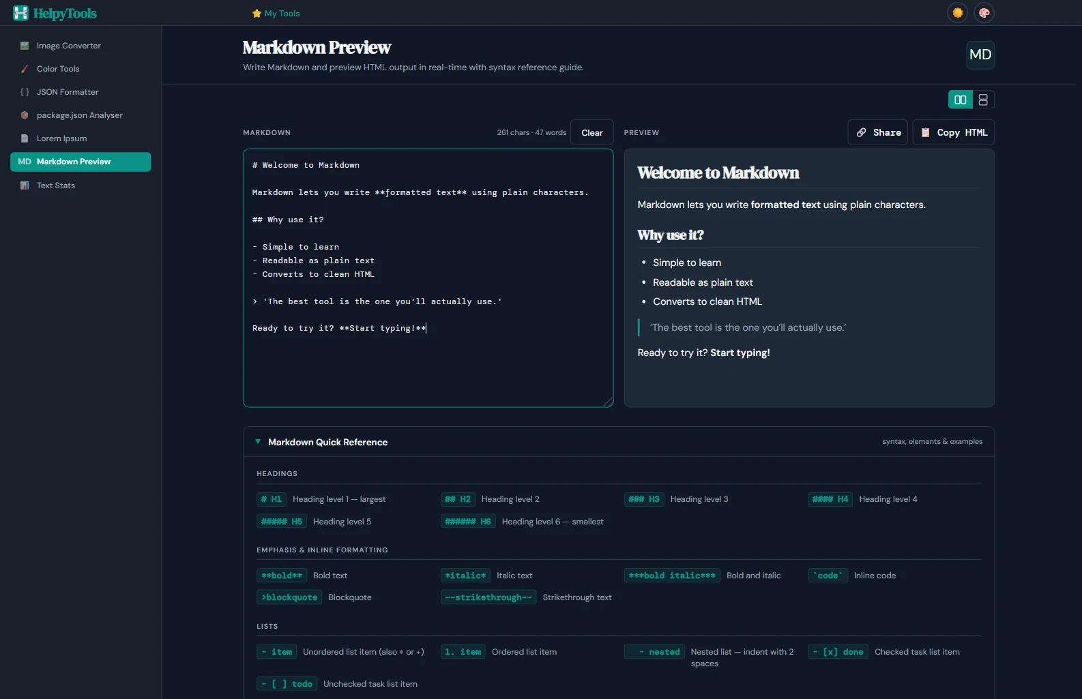Screen dimensions: 1082x699
Task: Click the HelpyTools logo icon
Action: pyautogui.click(x=20, y=13)
